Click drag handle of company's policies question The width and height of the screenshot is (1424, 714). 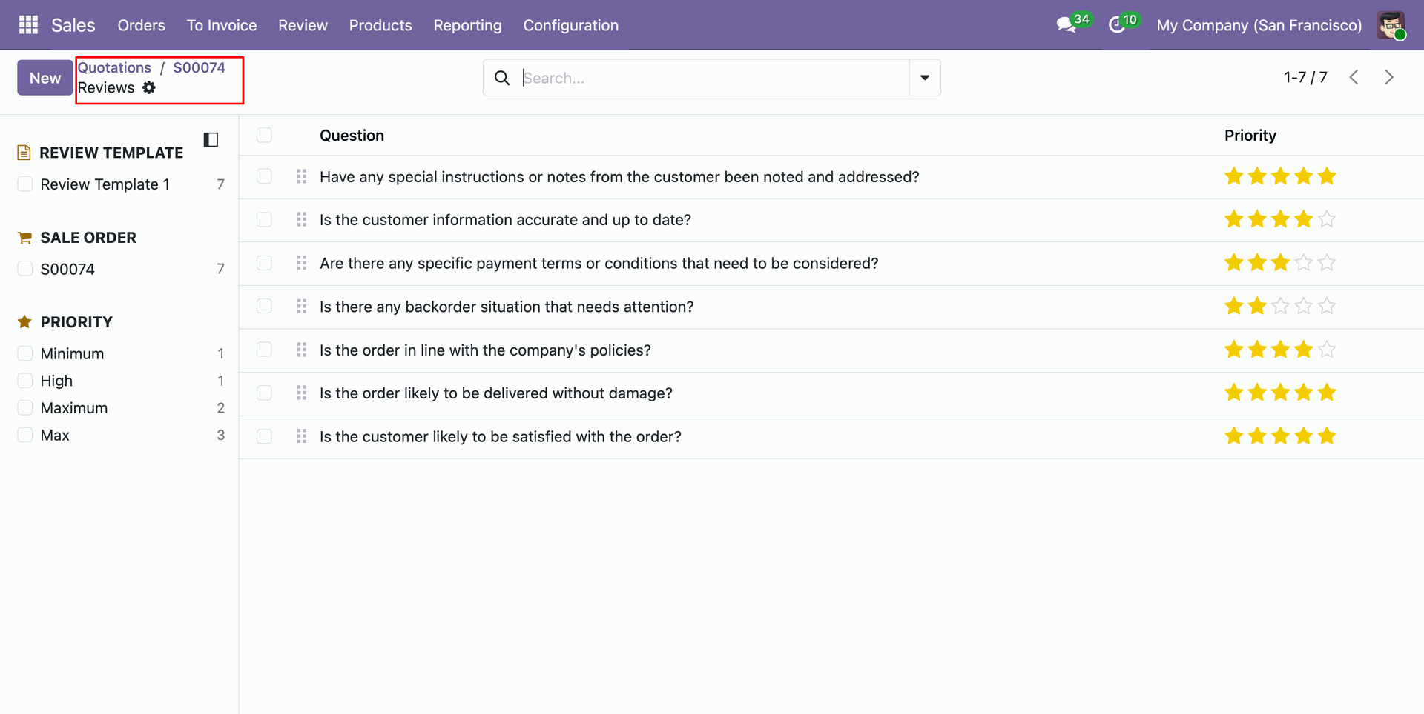tap(301, 350)
